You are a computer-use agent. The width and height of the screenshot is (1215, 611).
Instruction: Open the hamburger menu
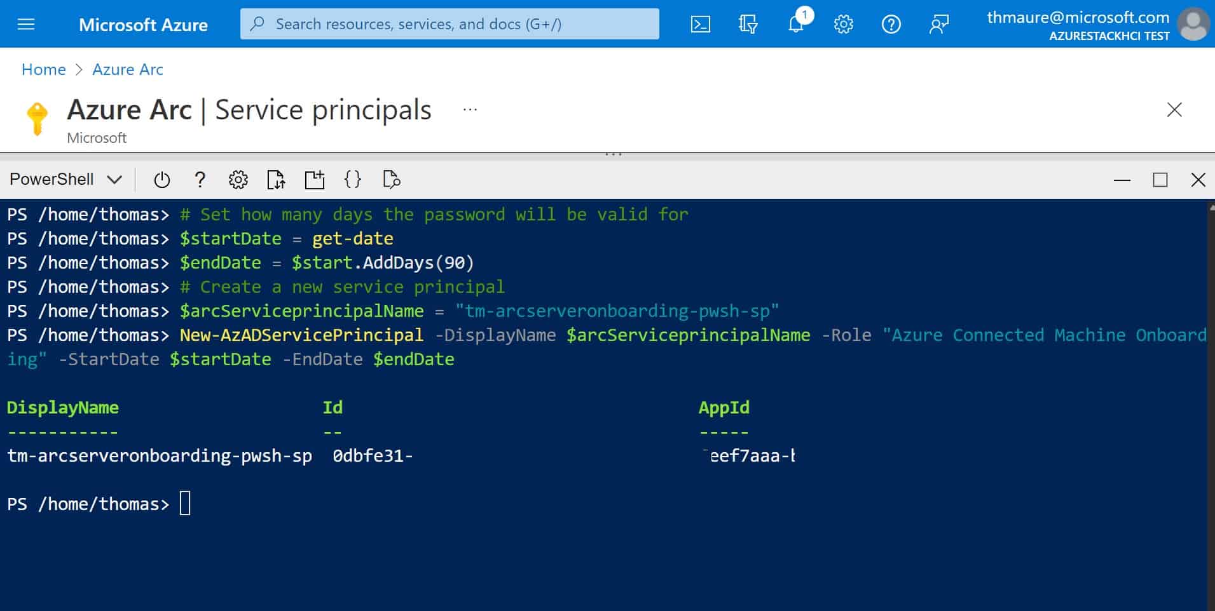[25, 23]
